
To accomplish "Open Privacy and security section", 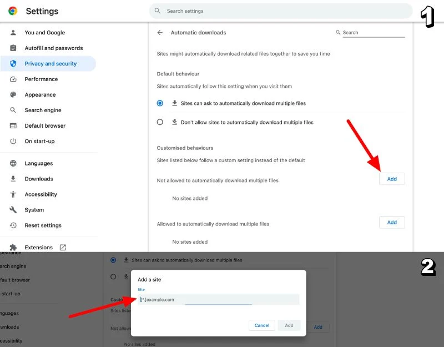I will click(48, 63).
